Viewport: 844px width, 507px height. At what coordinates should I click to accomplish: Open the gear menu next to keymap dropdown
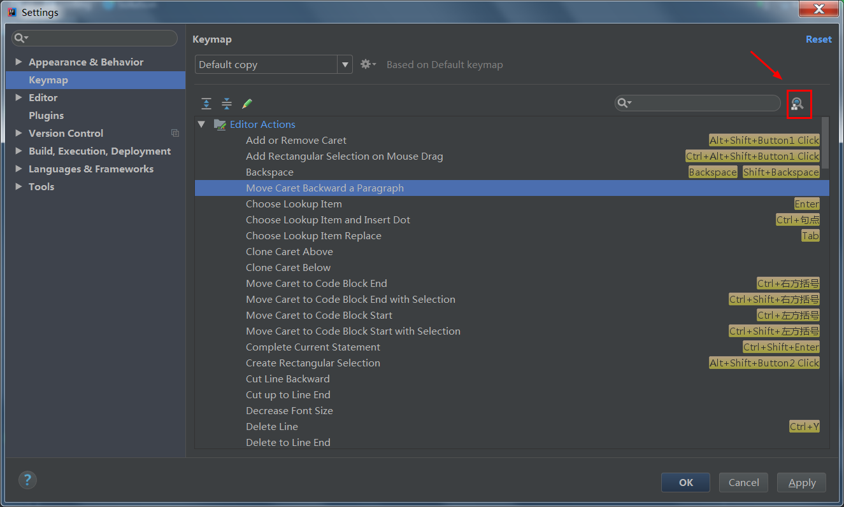368,64
